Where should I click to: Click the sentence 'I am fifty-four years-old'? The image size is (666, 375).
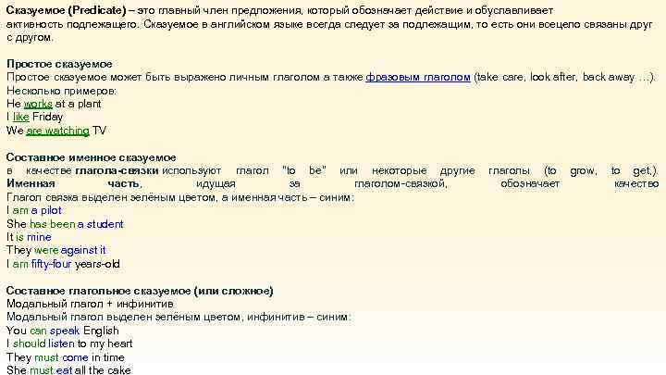click(63, 264)
